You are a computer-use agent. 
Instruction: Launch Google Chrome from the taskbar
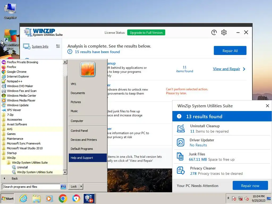63,198
